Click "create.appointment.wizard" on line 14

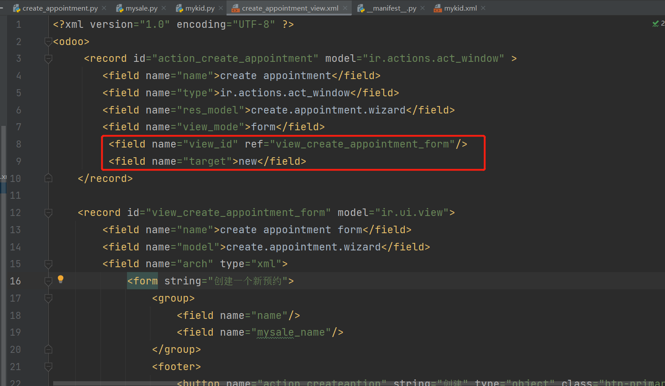304,247
